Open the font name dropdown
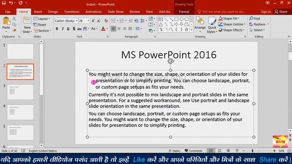 pos(77,21)
